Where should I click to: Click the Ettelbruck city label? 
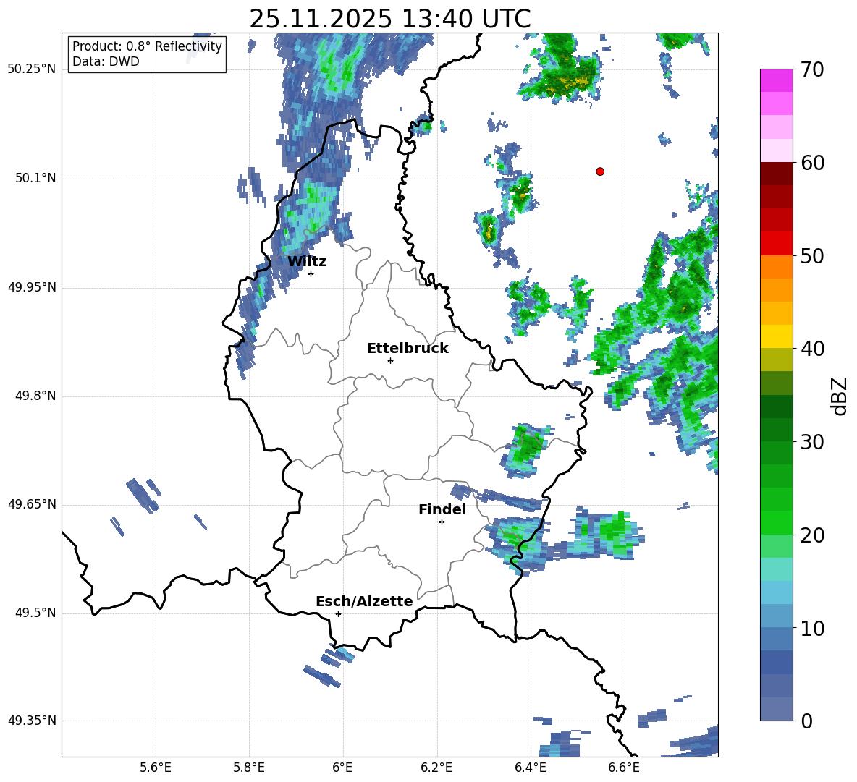point(408,349)
